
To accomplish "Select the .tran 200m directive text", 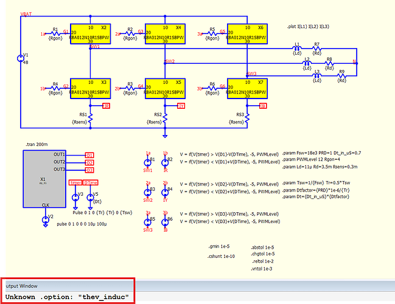I will click(37, 145).
